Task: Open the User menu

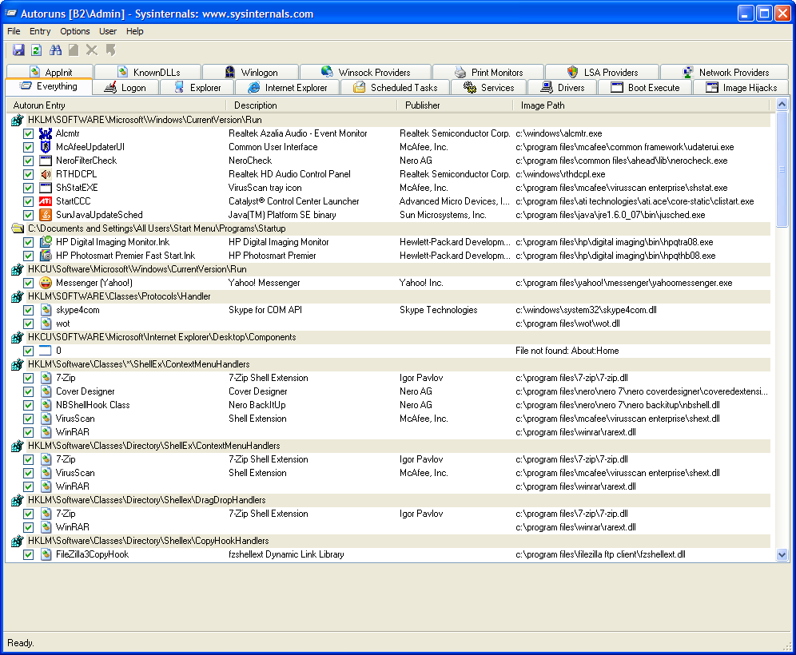Action: click(108, 31)
